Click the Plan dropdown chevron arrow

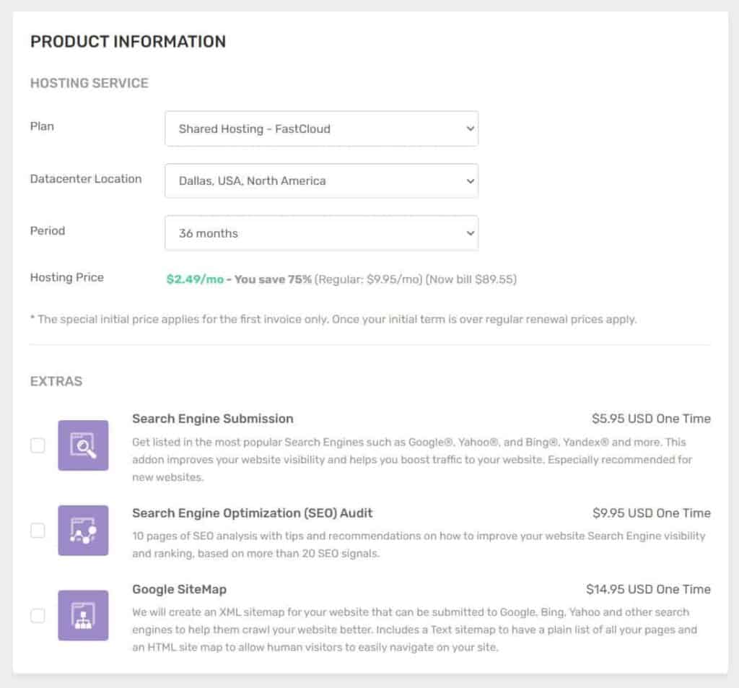click(x=470, y=129)
